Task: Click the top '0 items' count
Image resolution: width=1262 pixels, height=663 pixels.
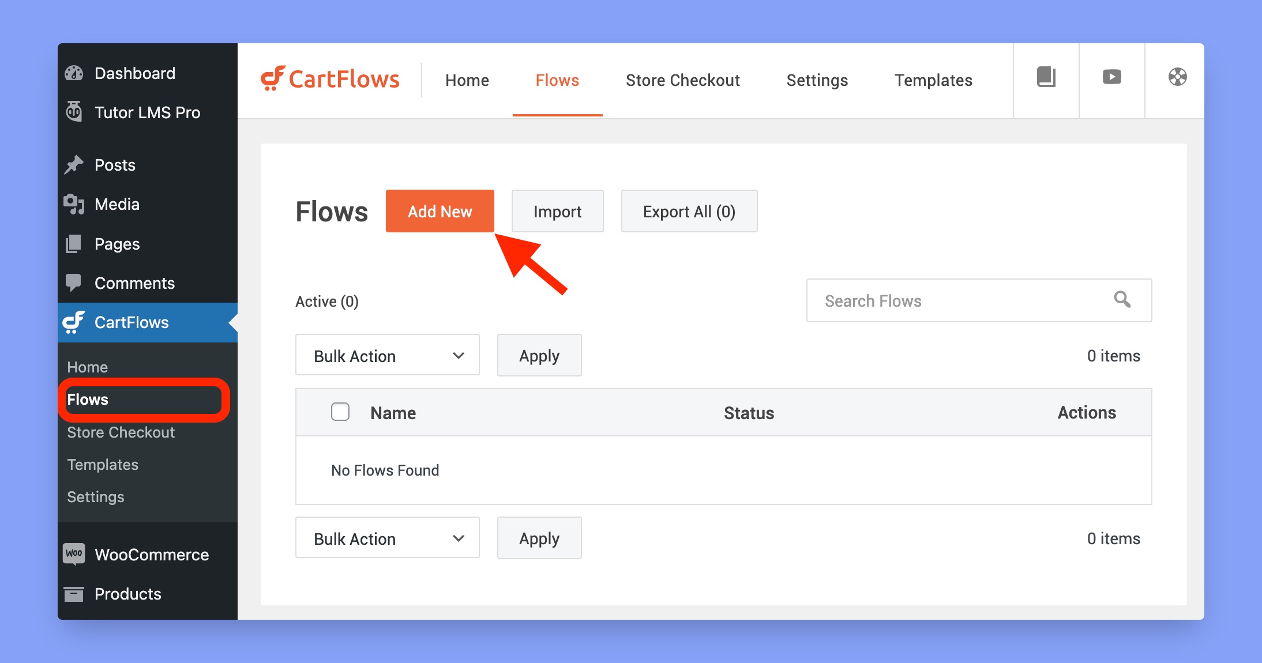Action: pyautogui.click(x=1113, y=356)
